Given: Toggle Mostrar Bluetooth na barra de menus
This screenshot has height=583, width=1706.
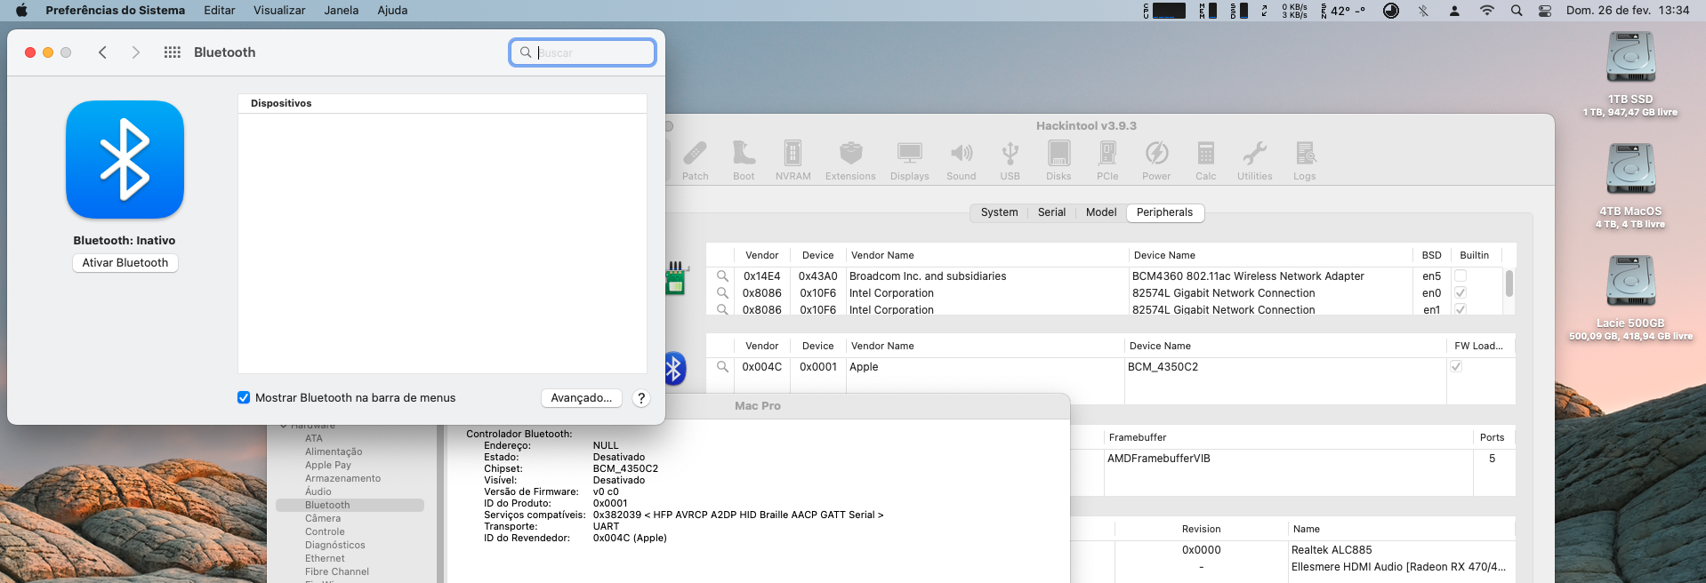Looking at the screenshot, I should pos(244,398).
